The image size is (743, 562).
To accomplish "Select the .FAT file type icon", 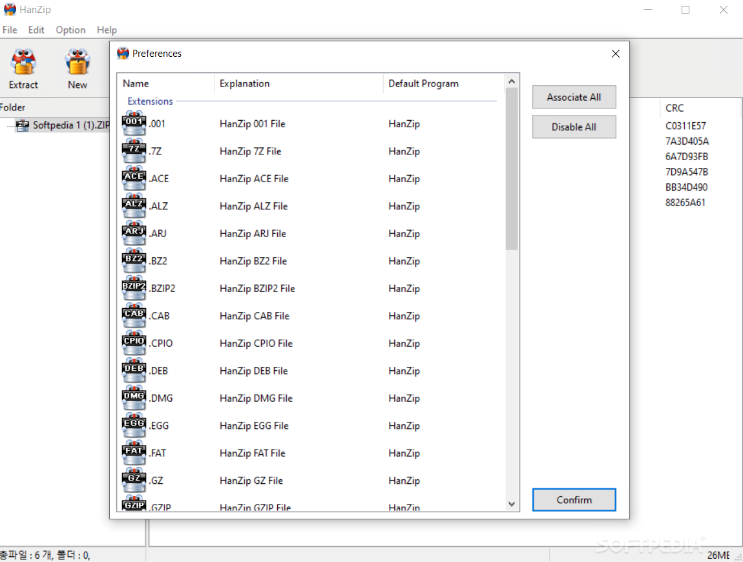I will pyautogui.click(x=134, y=453).
